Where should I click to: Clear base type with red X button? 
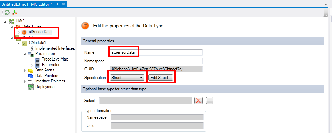pos(198,101)
